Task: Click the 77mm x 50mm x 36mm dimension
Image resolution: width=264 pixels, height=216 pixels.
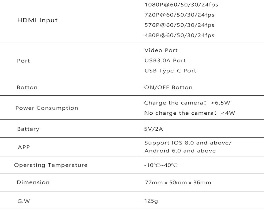Action: click(x=178, y=183)
